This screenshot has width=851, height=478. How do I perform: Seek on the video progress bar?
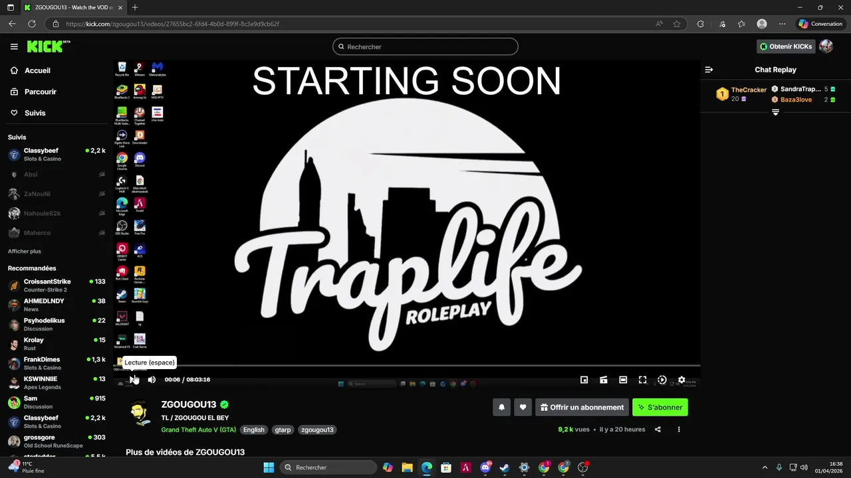406,365
